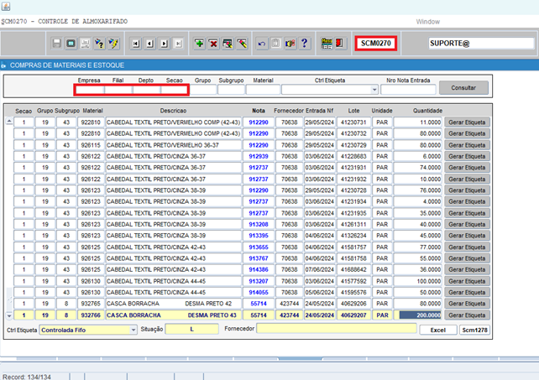Image resolution: width=539 pixels, height=380 pixels.
Task: Click the Nro Nota Entrada field
Action: [408, 90]
